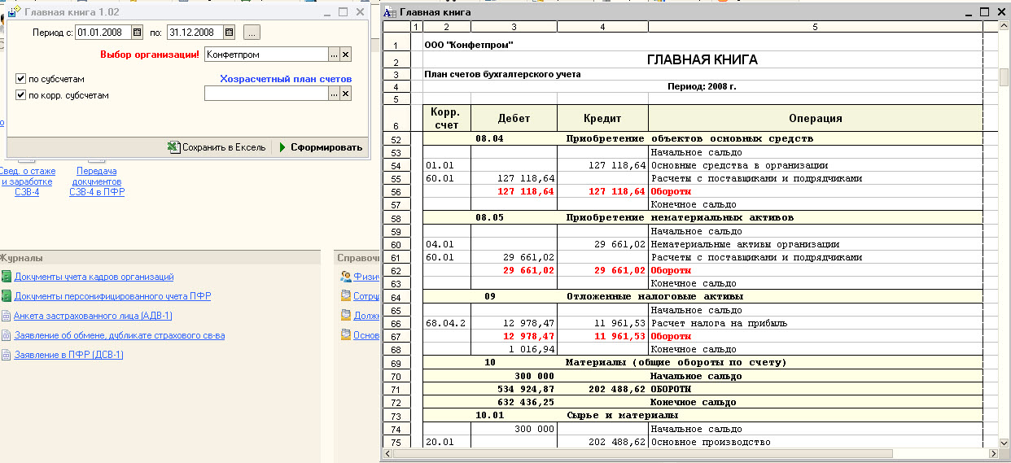Click the 'ООО "Конфетпром"' cell
The height and width of the screenshot is (463, 1011).
(469, 45)
